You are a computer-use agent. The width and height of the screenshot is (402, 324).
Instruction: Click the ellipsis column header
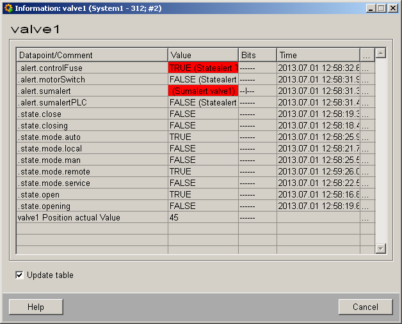click(367, 55)
